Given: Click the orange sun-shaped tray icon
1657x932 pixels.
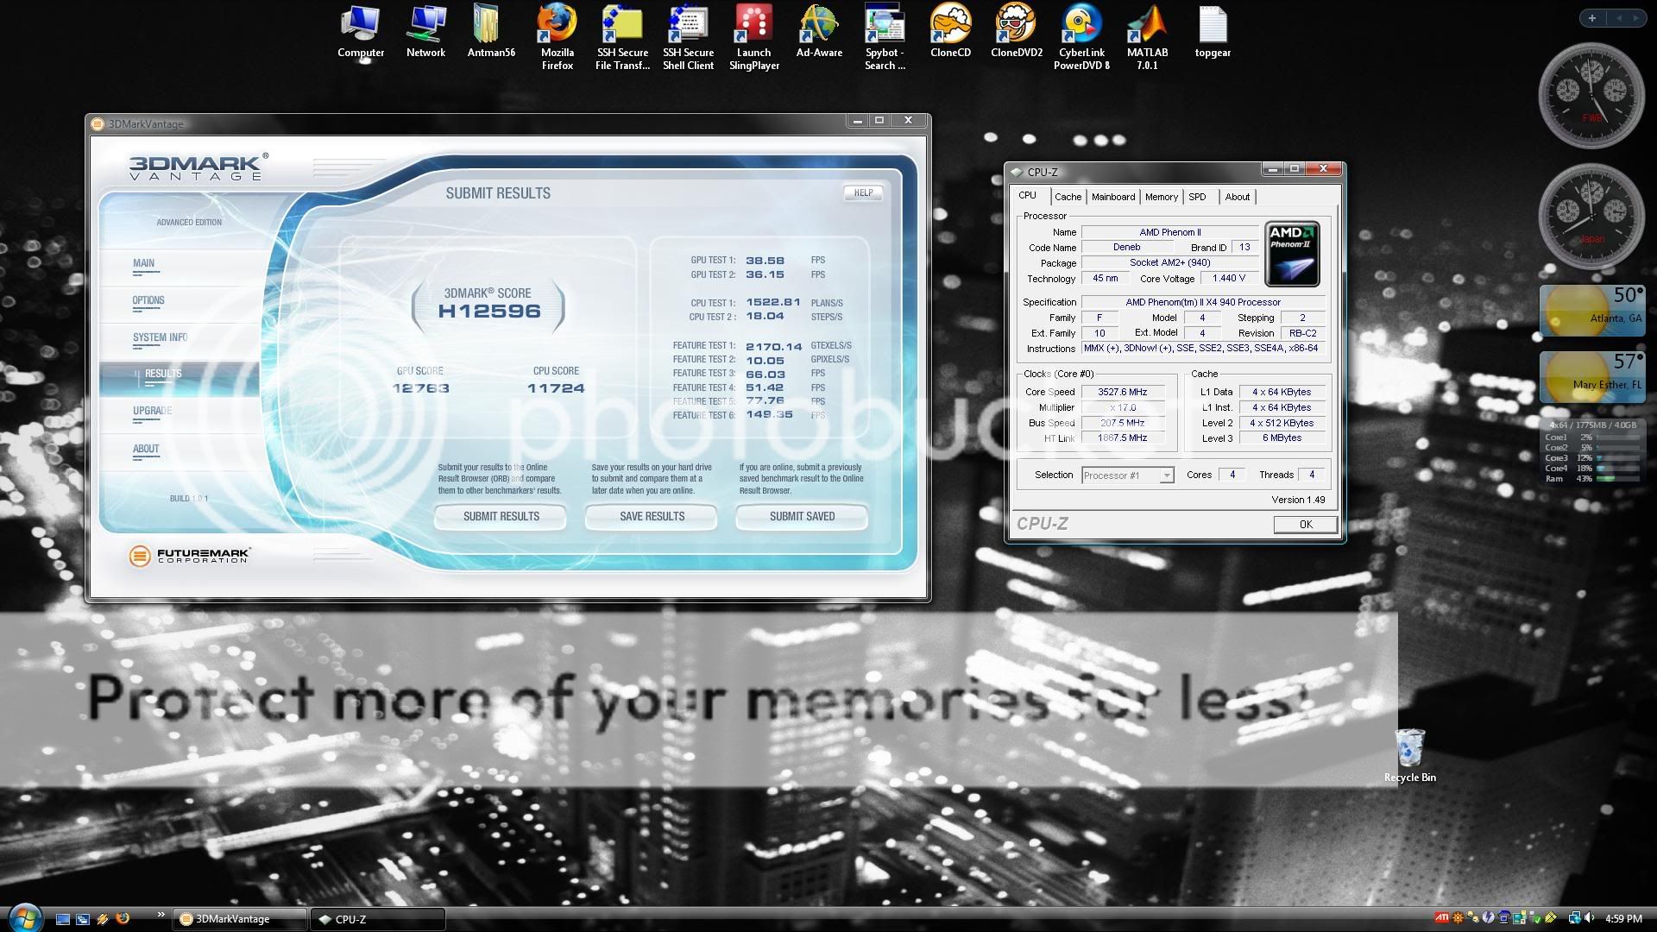Looking at the screenshot, I should 1458,918.
